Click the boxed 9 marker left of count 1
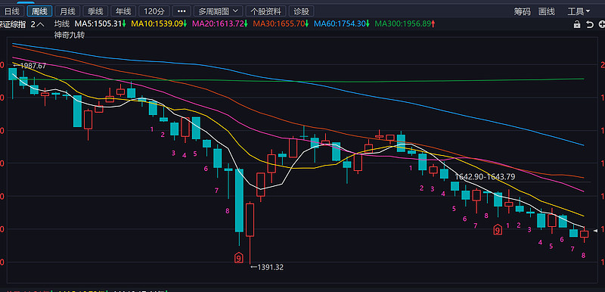The height and width of the screenshot is (292, 605). pos(498,230)
